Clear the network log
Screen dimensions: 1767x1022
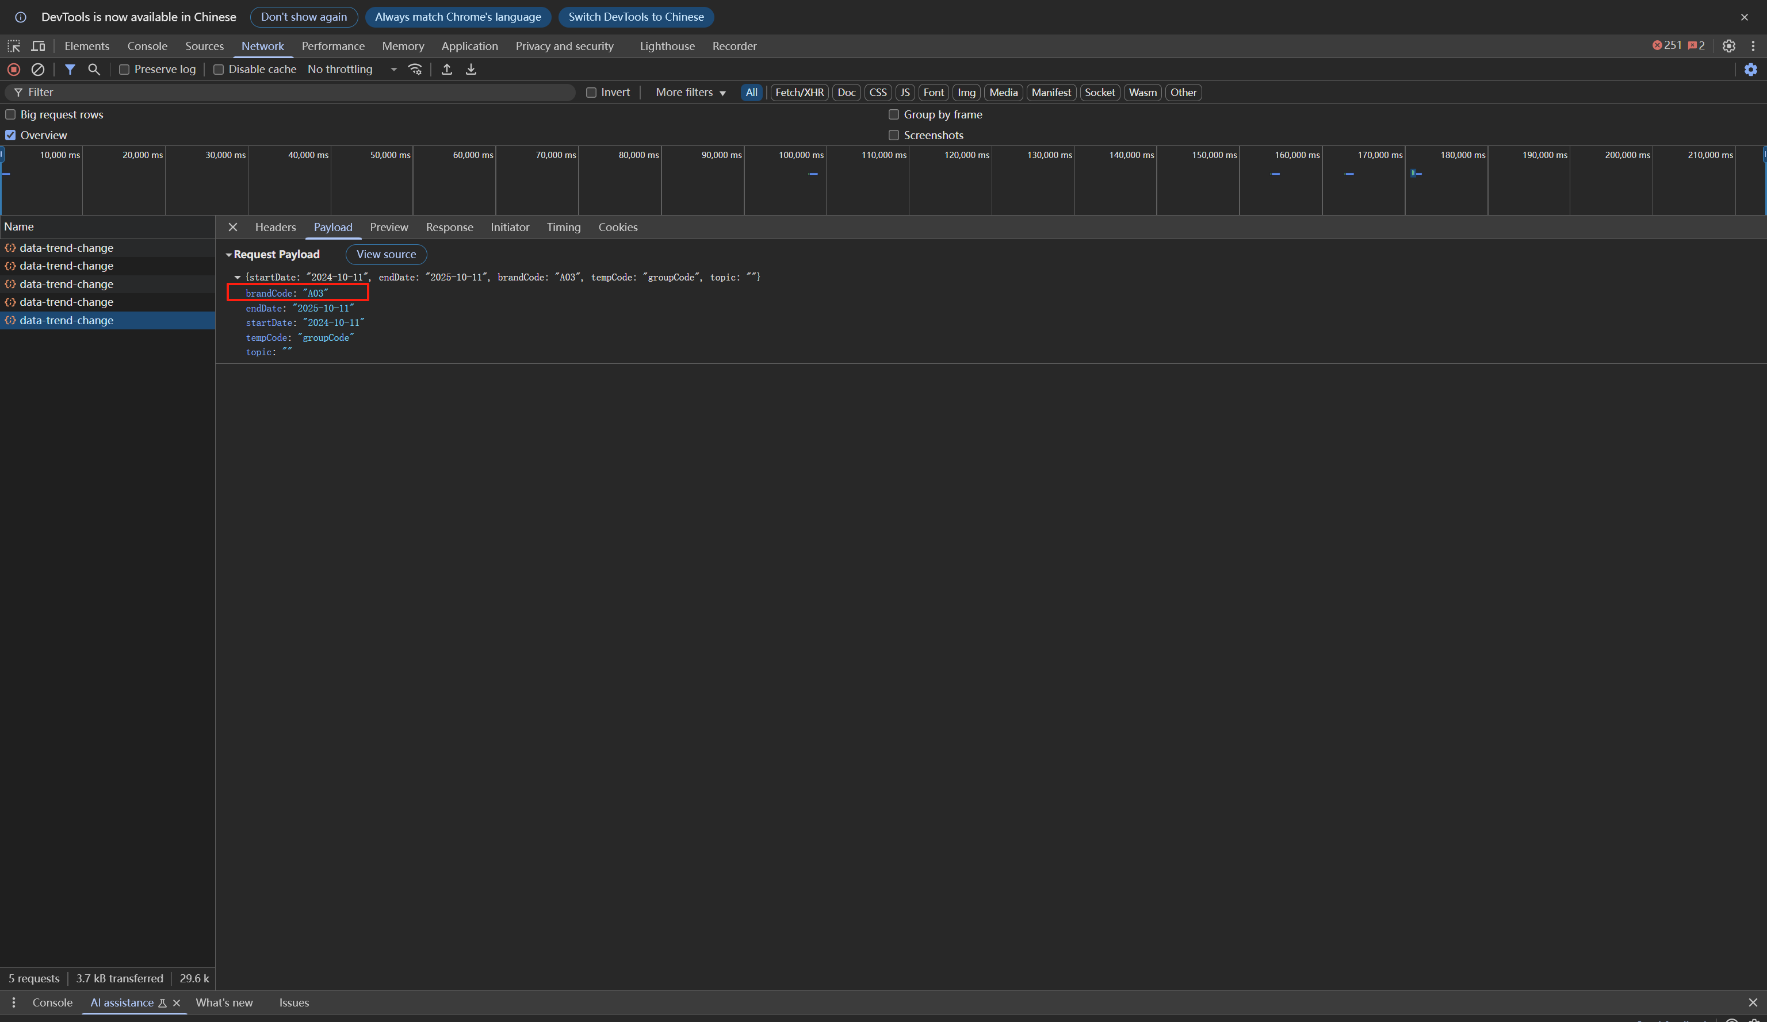click(38, 70)
